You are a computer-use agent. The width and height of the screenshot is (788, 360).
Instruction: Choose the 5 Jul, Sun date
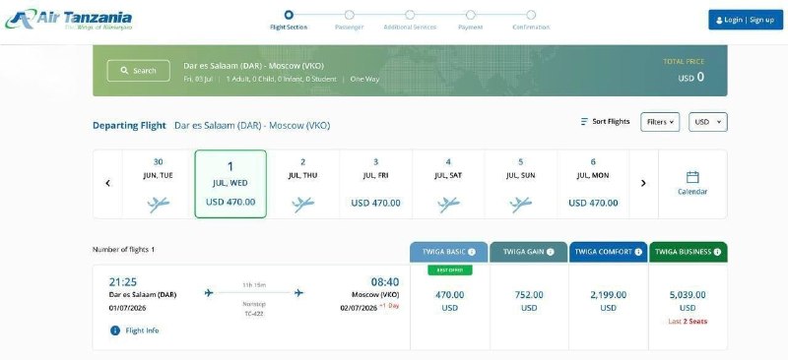click(521, 184)
